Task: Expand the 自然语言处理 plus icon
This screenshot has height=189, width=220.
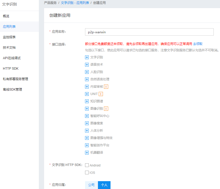Action: pyautogui.click(x=87, y=79)
